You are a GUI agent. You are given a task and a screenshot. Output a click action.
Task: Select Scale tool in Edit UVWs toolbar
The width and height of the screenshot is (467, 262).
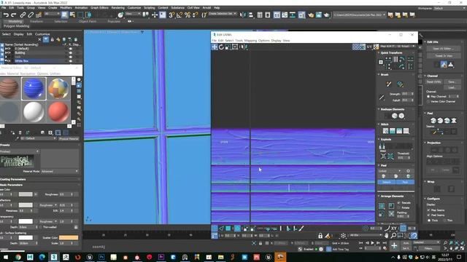(x=228, y=47)
